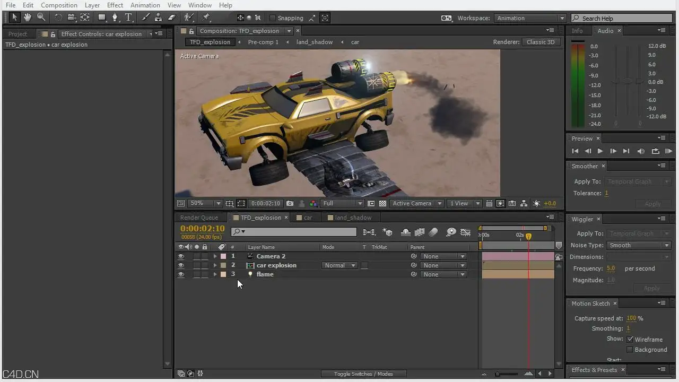Click Classic 3D renderer button
The image size is (679, 382).
click(x=541, y=42)
